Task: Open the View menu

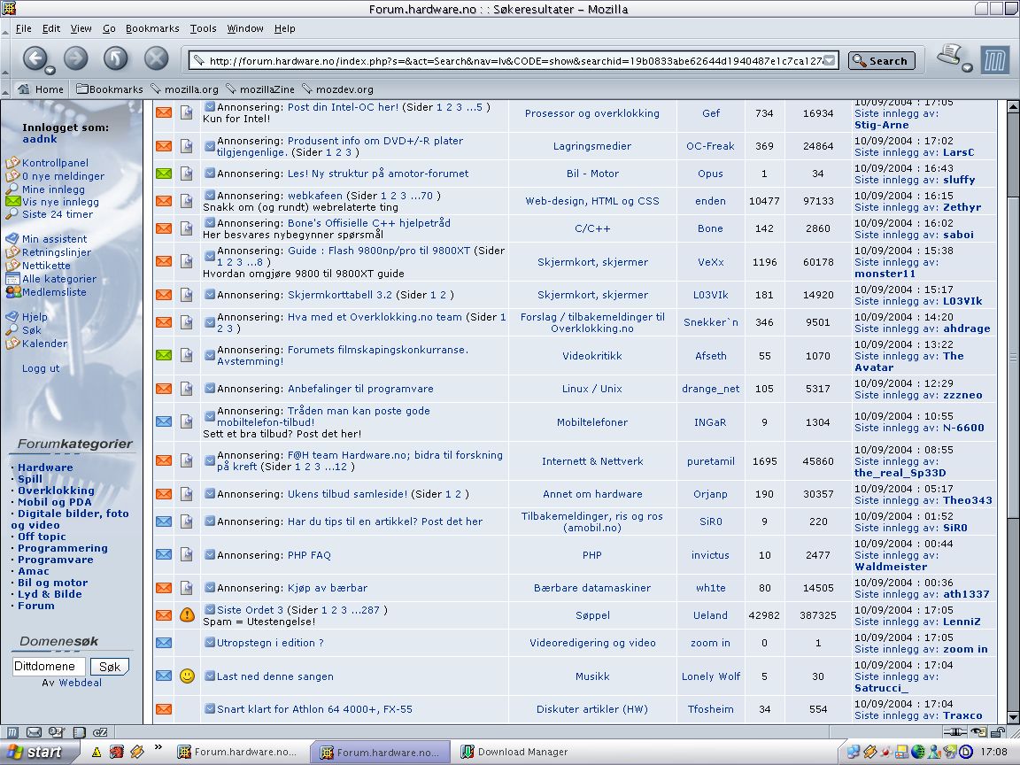Action: point(81,28)
